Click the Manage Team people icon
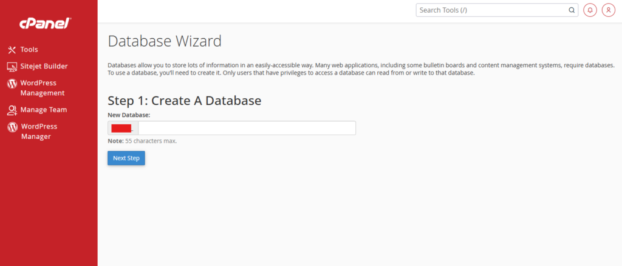The width and height of the screenshot is (622, 266). click(12, 110)
